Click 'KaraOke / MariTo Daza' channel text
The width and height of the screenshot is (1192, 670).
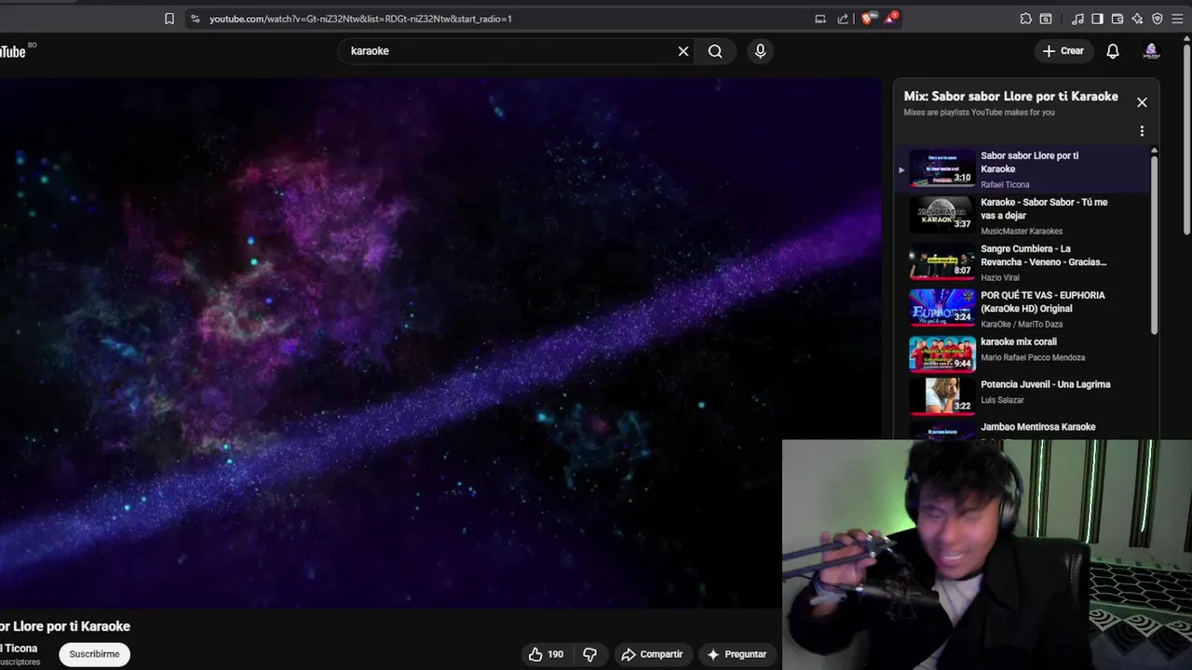pos(1022,324)
